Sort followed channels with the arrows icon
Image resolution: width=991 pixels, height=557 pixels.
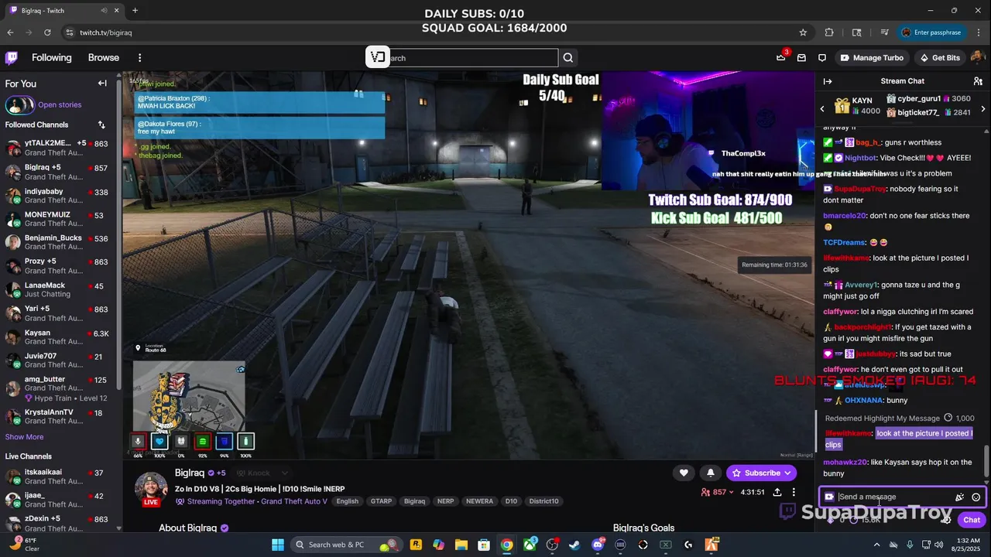point(101,125)
